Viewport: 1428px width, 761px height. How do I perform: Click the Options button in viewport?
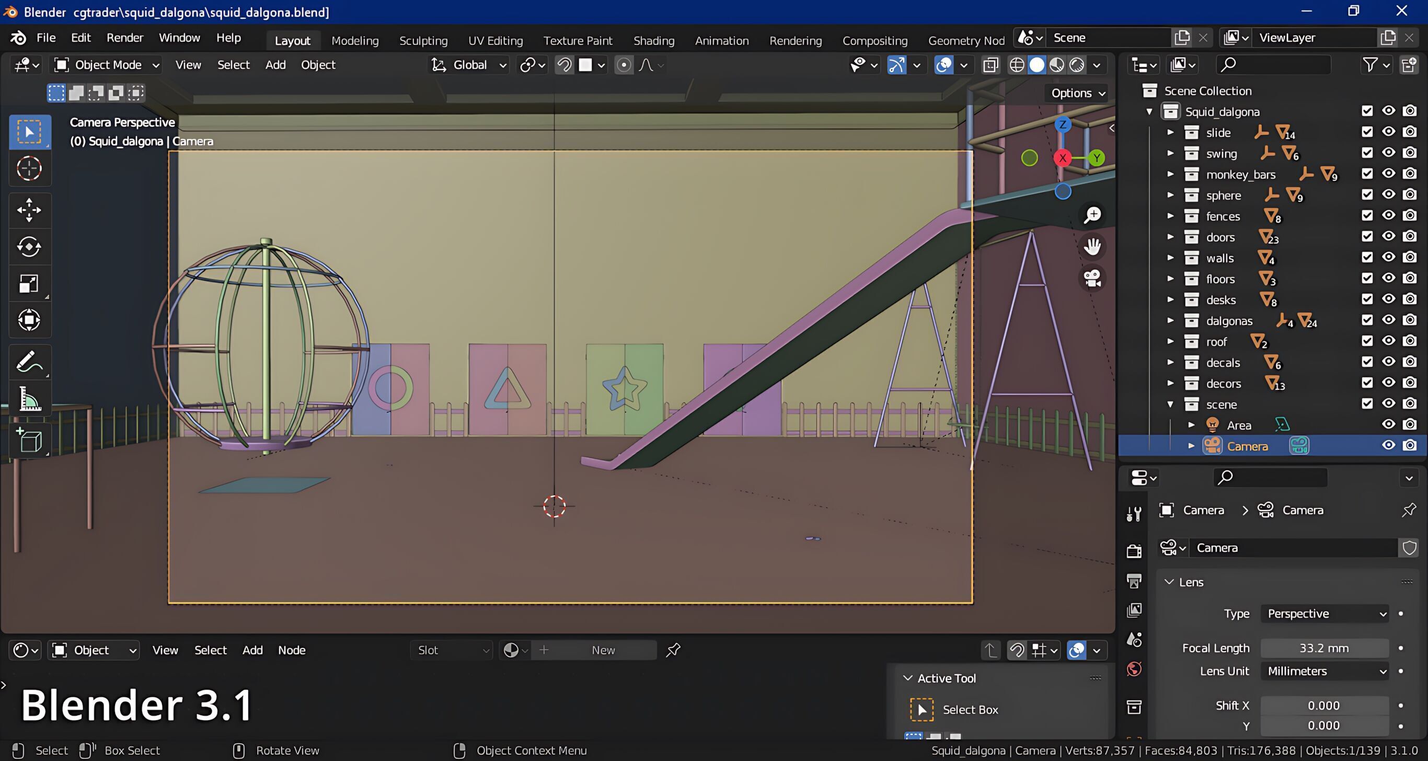[x=1077, y=93]
